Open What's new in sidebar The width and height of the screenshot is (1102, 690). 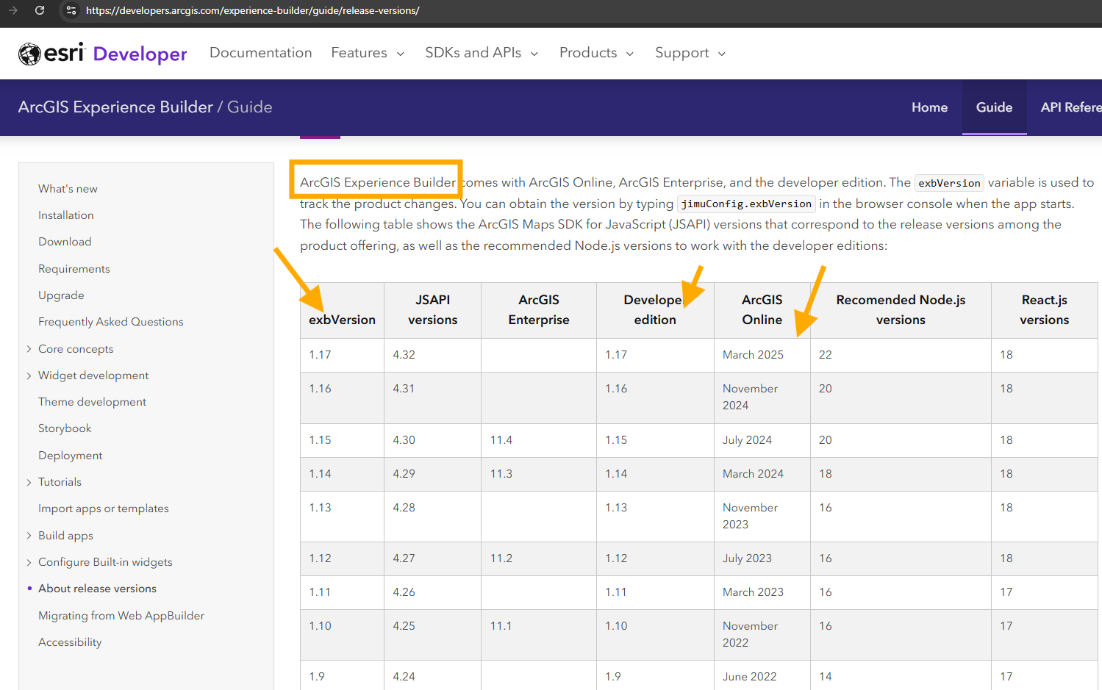[68, 189]
